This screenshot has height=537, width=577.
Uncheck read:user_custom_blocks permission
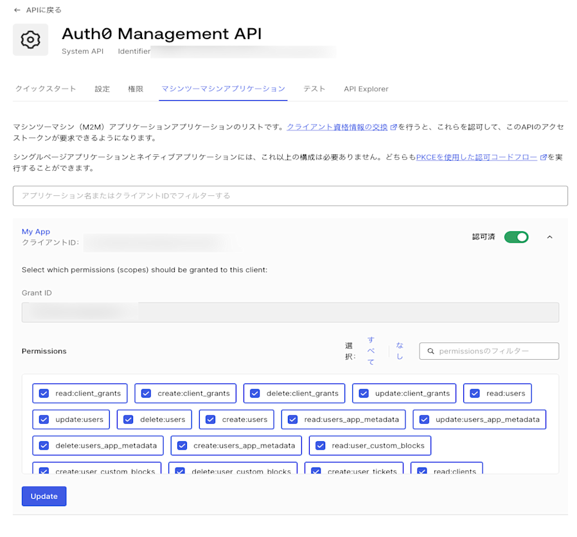(321, 446)
